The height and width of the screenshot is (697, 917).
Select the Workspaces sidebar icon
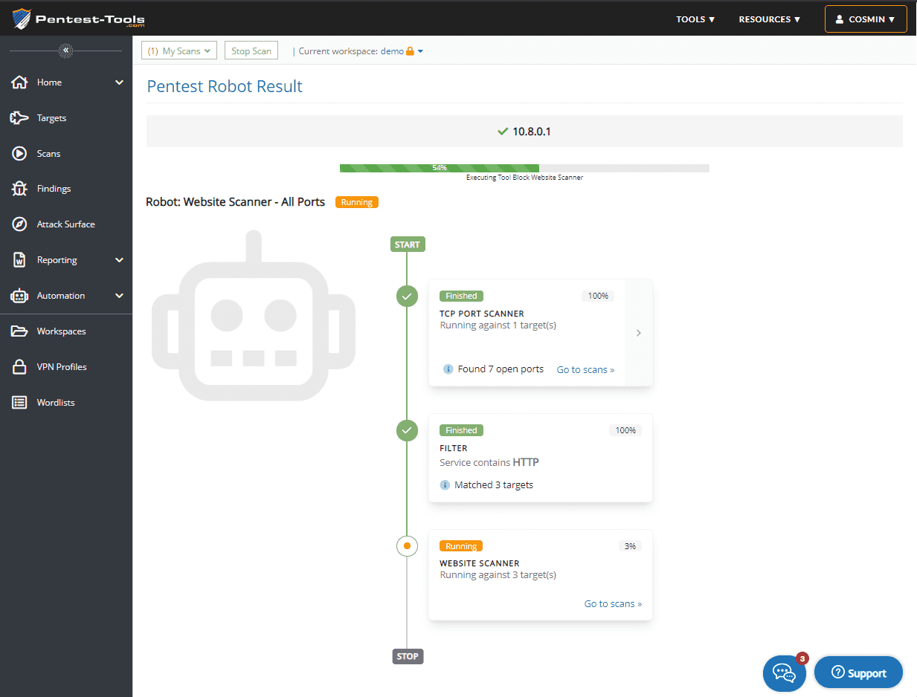[21, 331]
